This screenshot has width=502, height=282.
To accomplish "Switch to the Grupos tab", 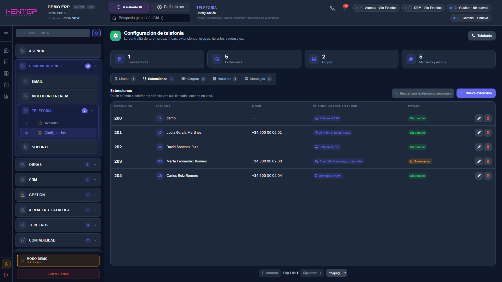I will click(193, 79).
